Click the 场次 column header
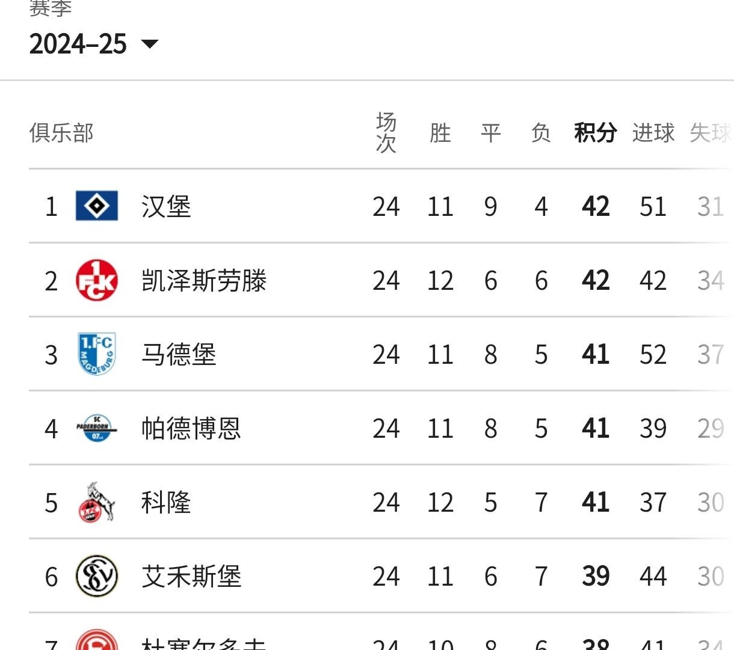 point(386,133)
